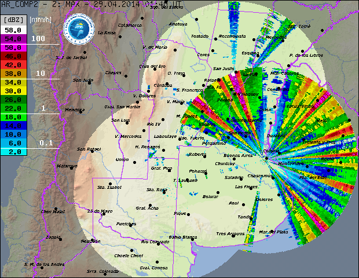Viewport: 359px width, 278px height.
Task: Click the Córdoba city label
Action: coord(163,85)
